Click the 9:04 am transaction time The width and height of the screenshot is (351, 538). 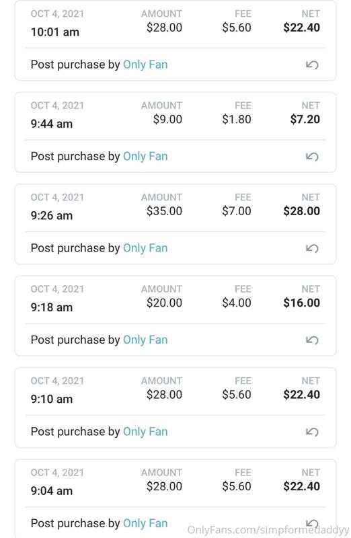click(x=52, y=491)
